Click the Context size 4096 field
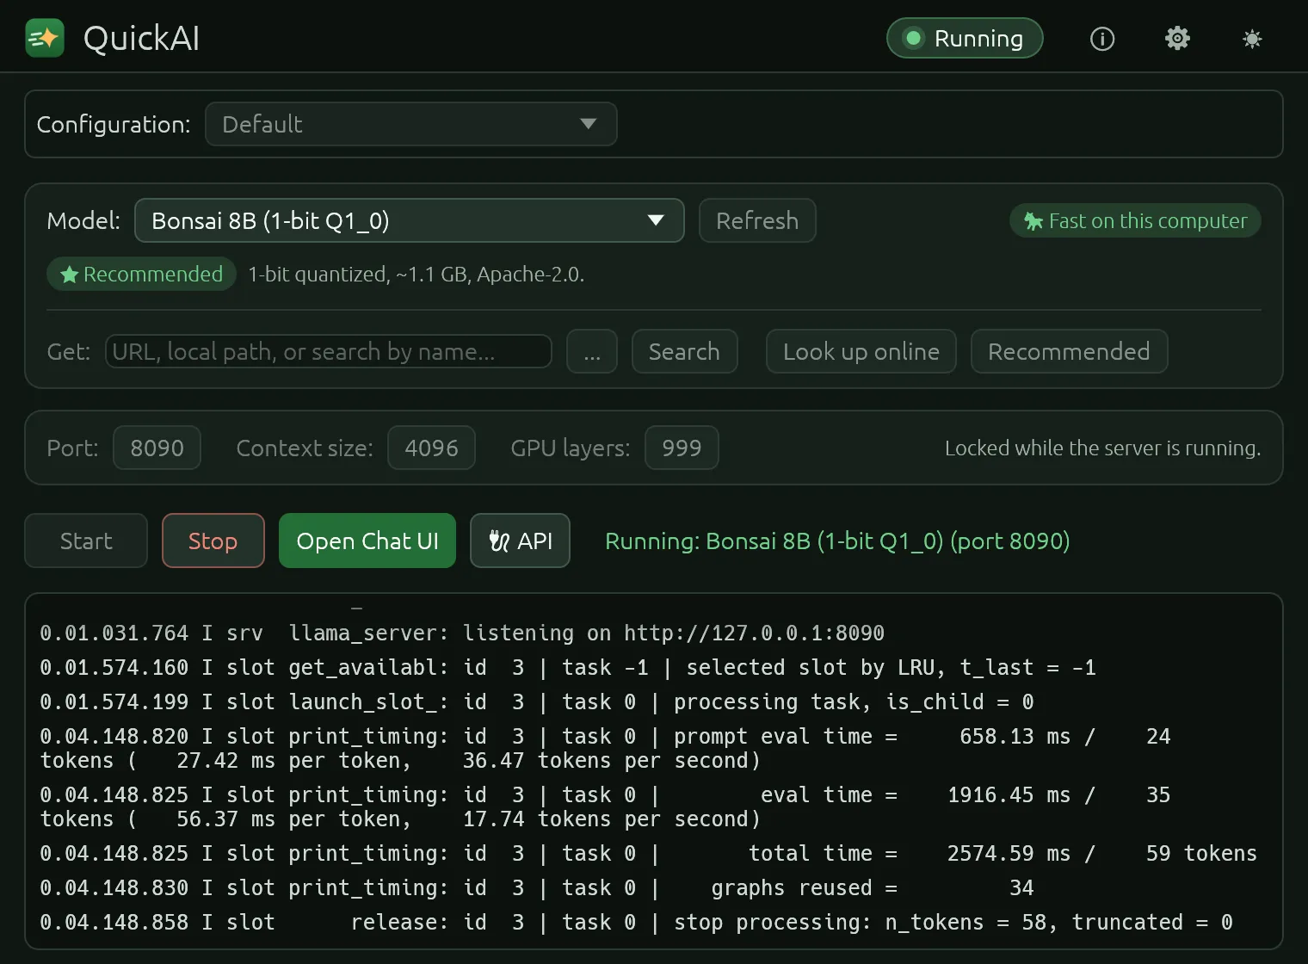This screenshot has height=964, width=1308. coord(431,448)
